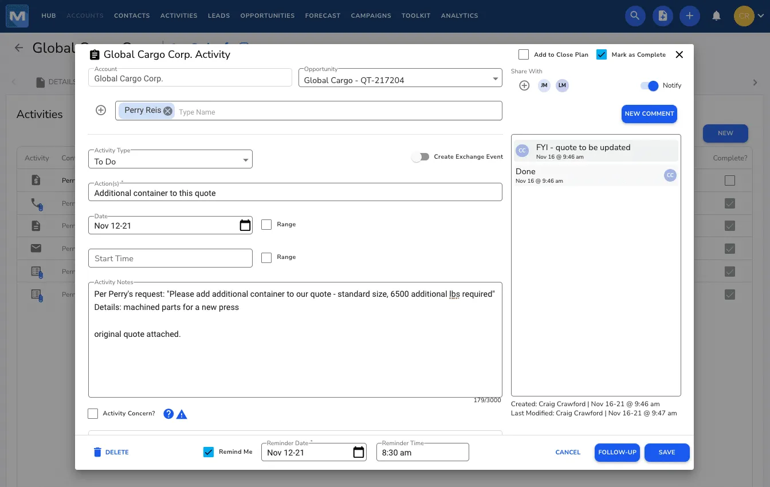Click the New Comment button
The height and width of the screenshot is (487, 770).
649,113
